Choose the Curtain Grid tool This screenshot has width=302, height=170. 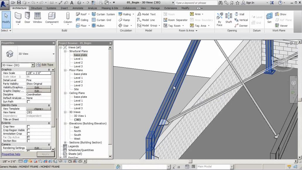coord(102,20)
